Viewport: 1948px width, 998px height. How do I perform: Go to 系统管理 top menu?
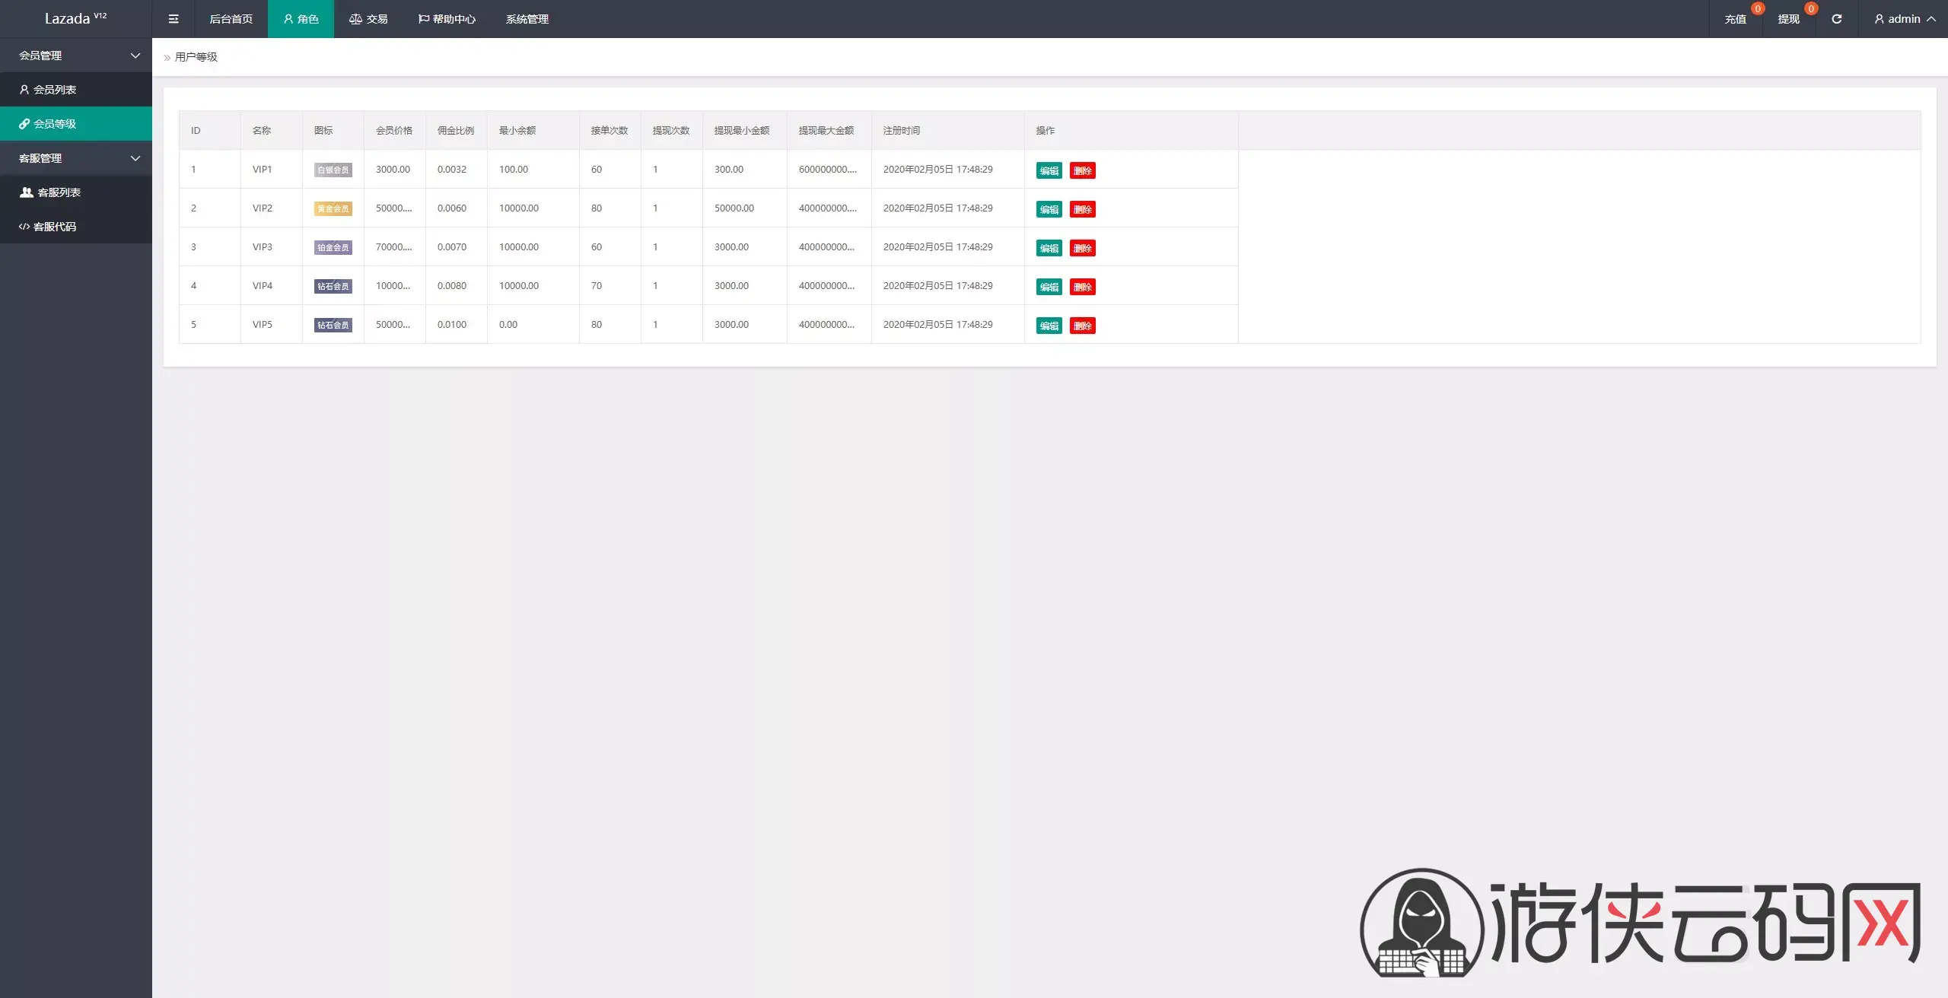(x=527, y=19)
